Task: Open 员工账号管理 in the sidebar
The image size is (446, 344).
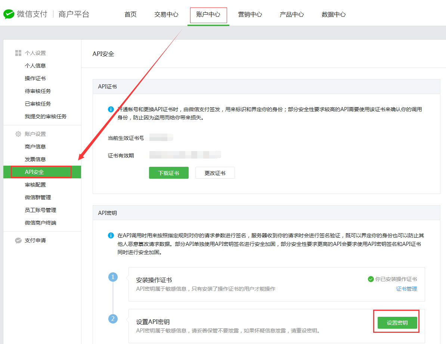Action: tap(40, 210)
